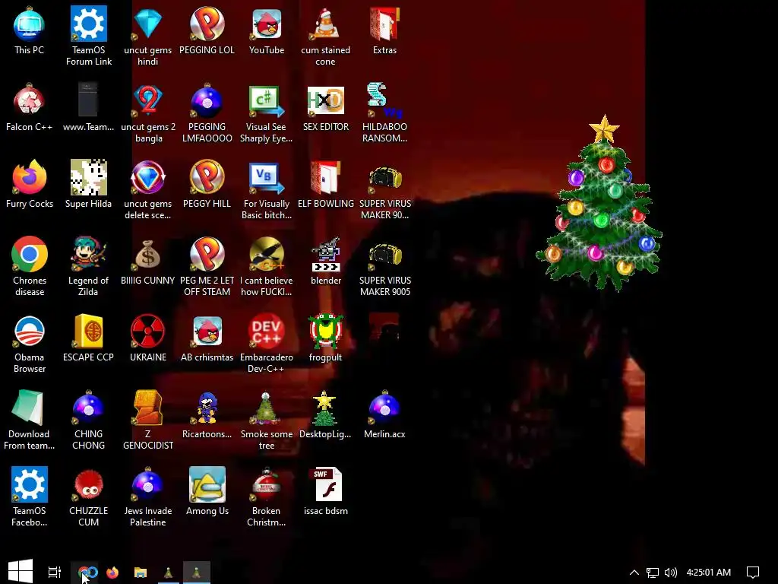The image size is (778, 584).
Task: Click the 4:25:01 AM taskbar clock
Action: point(709,572)
